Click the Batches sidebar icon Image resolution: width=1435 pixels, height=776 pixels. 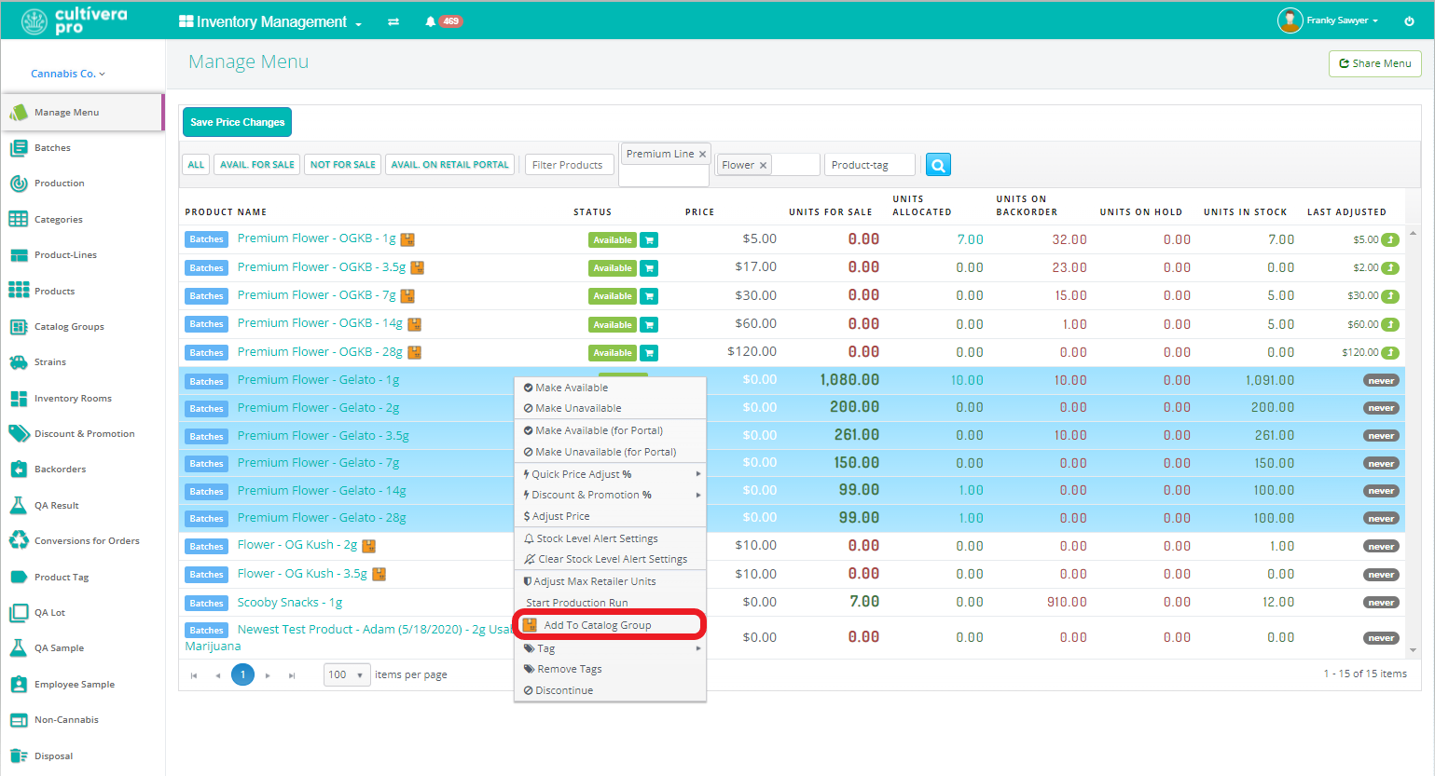coord(19,148)
